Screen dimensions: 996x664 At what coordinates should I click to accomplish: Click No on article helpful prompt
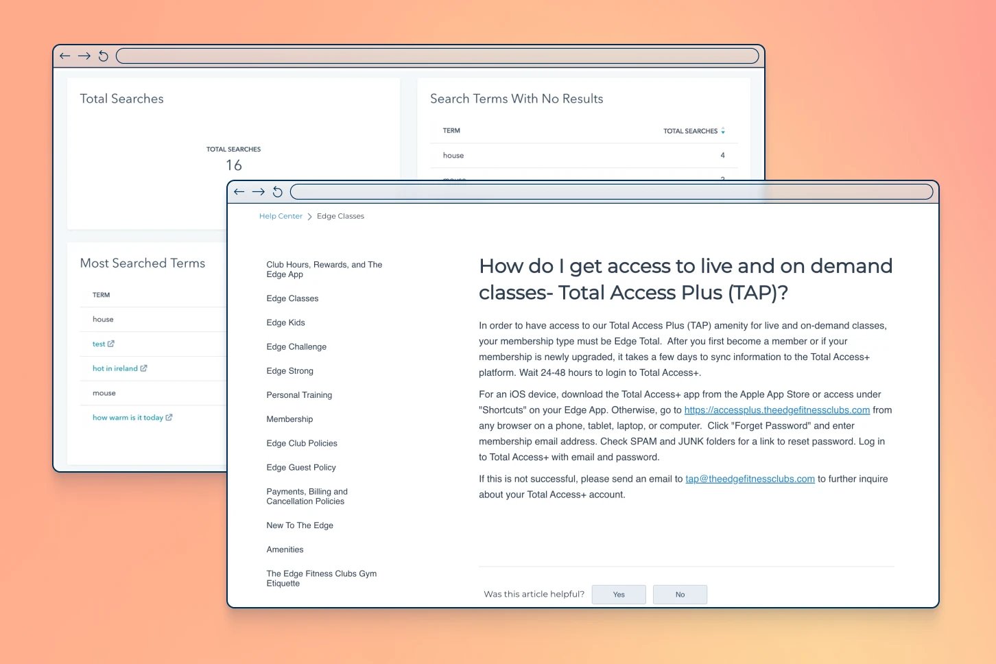tap(680, 595)
